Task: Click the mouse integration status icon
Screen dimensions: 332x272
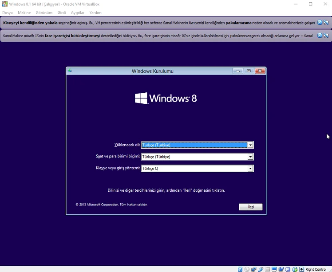Action: click(295, 269)
